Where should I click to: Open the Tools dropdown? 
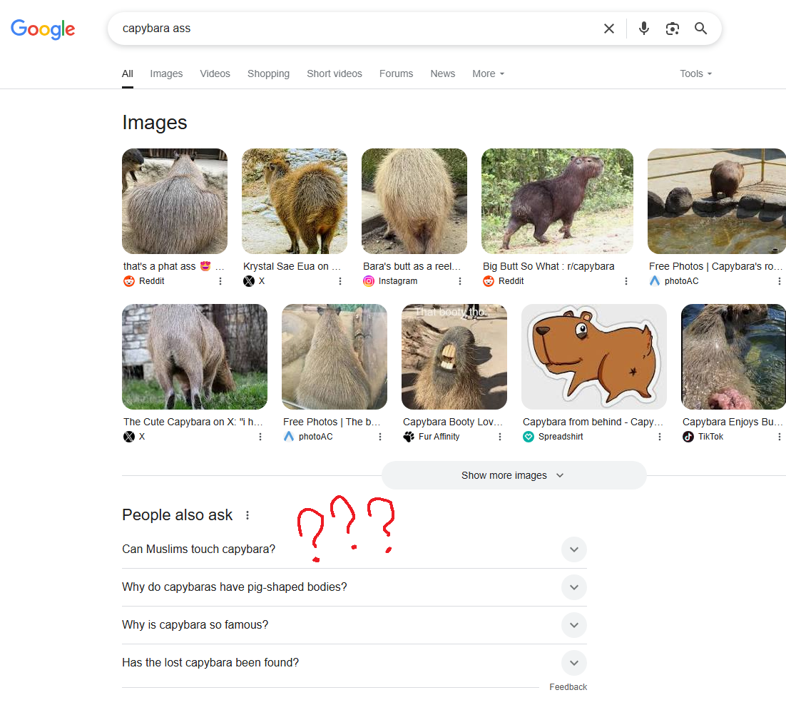pyautogui.click(x=695, y=73)
